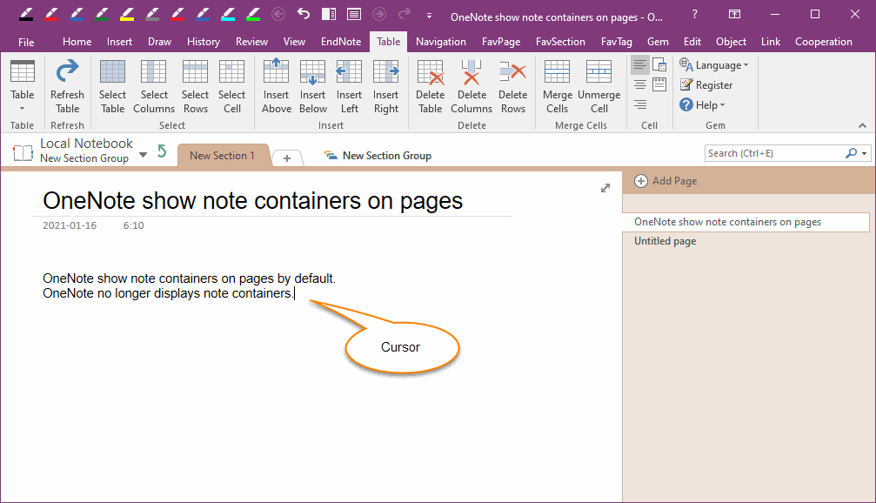
Task: Pick the yellow highlighter pen
Action: pyautogui.click(x=127, y=13)
